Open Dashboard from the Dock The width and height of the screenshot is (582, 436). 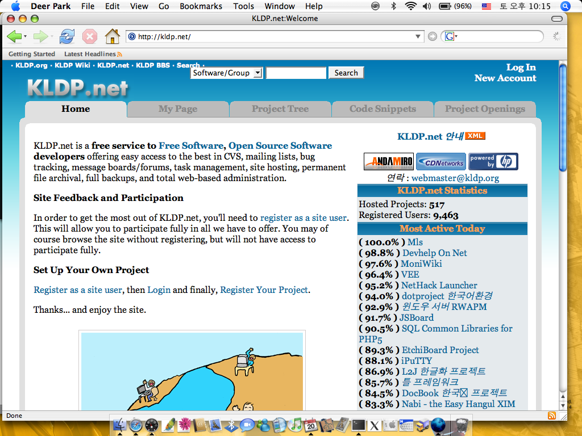pos(151,425)
